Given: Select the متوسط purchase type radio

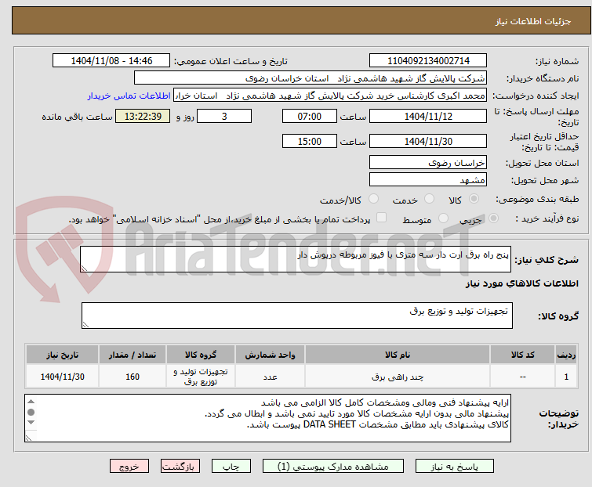Looking at the screenshot, I should pos(443,218).
